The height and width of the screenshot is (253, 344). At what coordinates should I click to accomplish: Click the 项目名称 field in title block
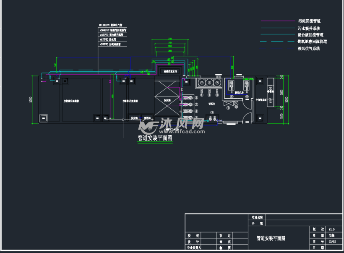(257, 217)
